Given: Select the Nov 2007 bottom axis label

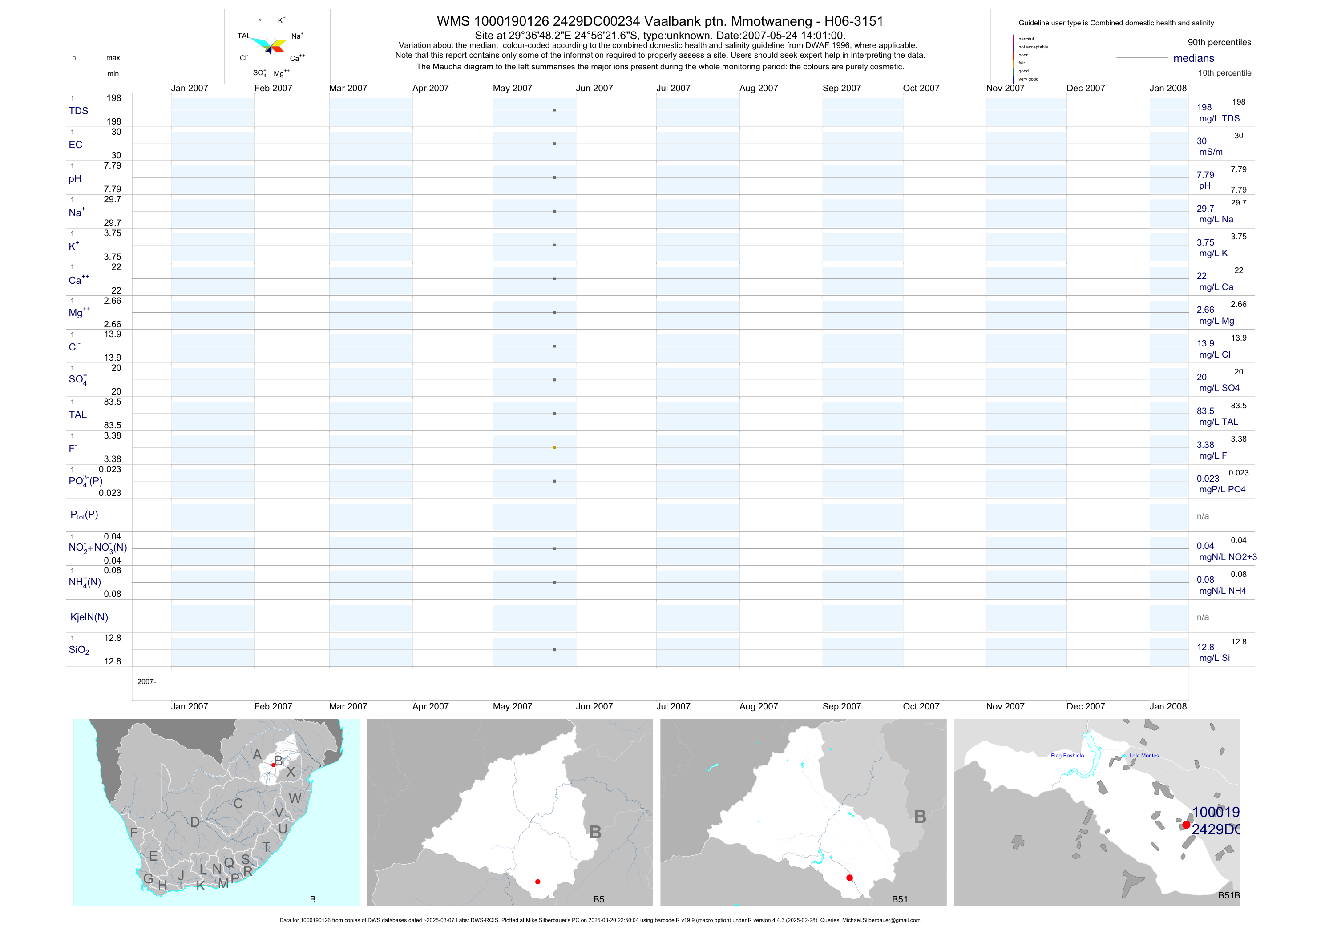Looking at the screenshot, I should pyautogui.click(x=1005, y=706).
